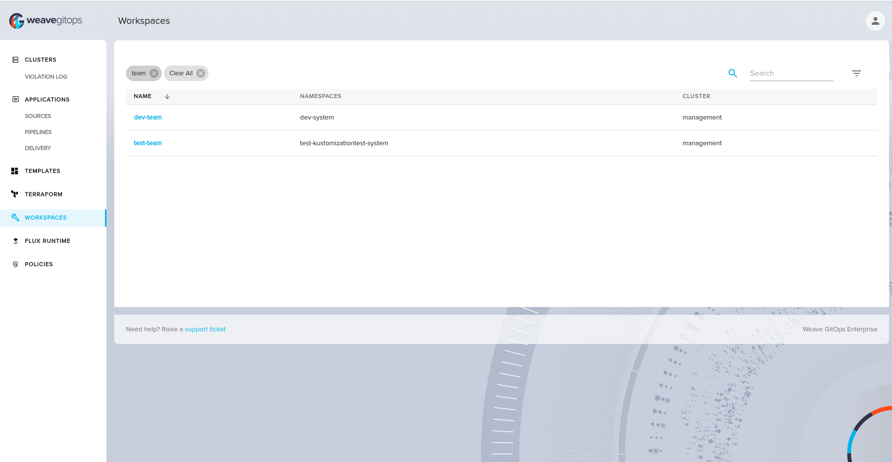Open the test-team workspace link
Image resolution: width=892 pixels, height=462 pixels.
tap(148, 143)
